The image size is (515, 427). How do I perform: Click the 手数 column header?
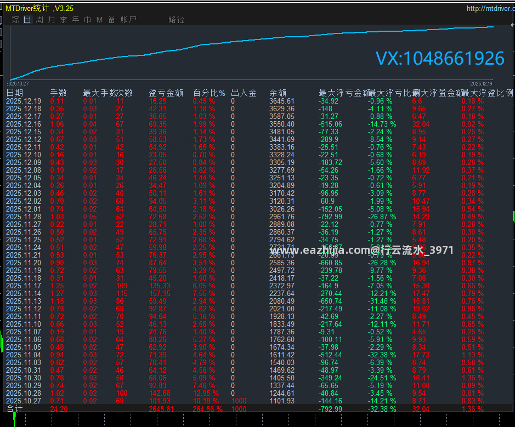point(59,93)
